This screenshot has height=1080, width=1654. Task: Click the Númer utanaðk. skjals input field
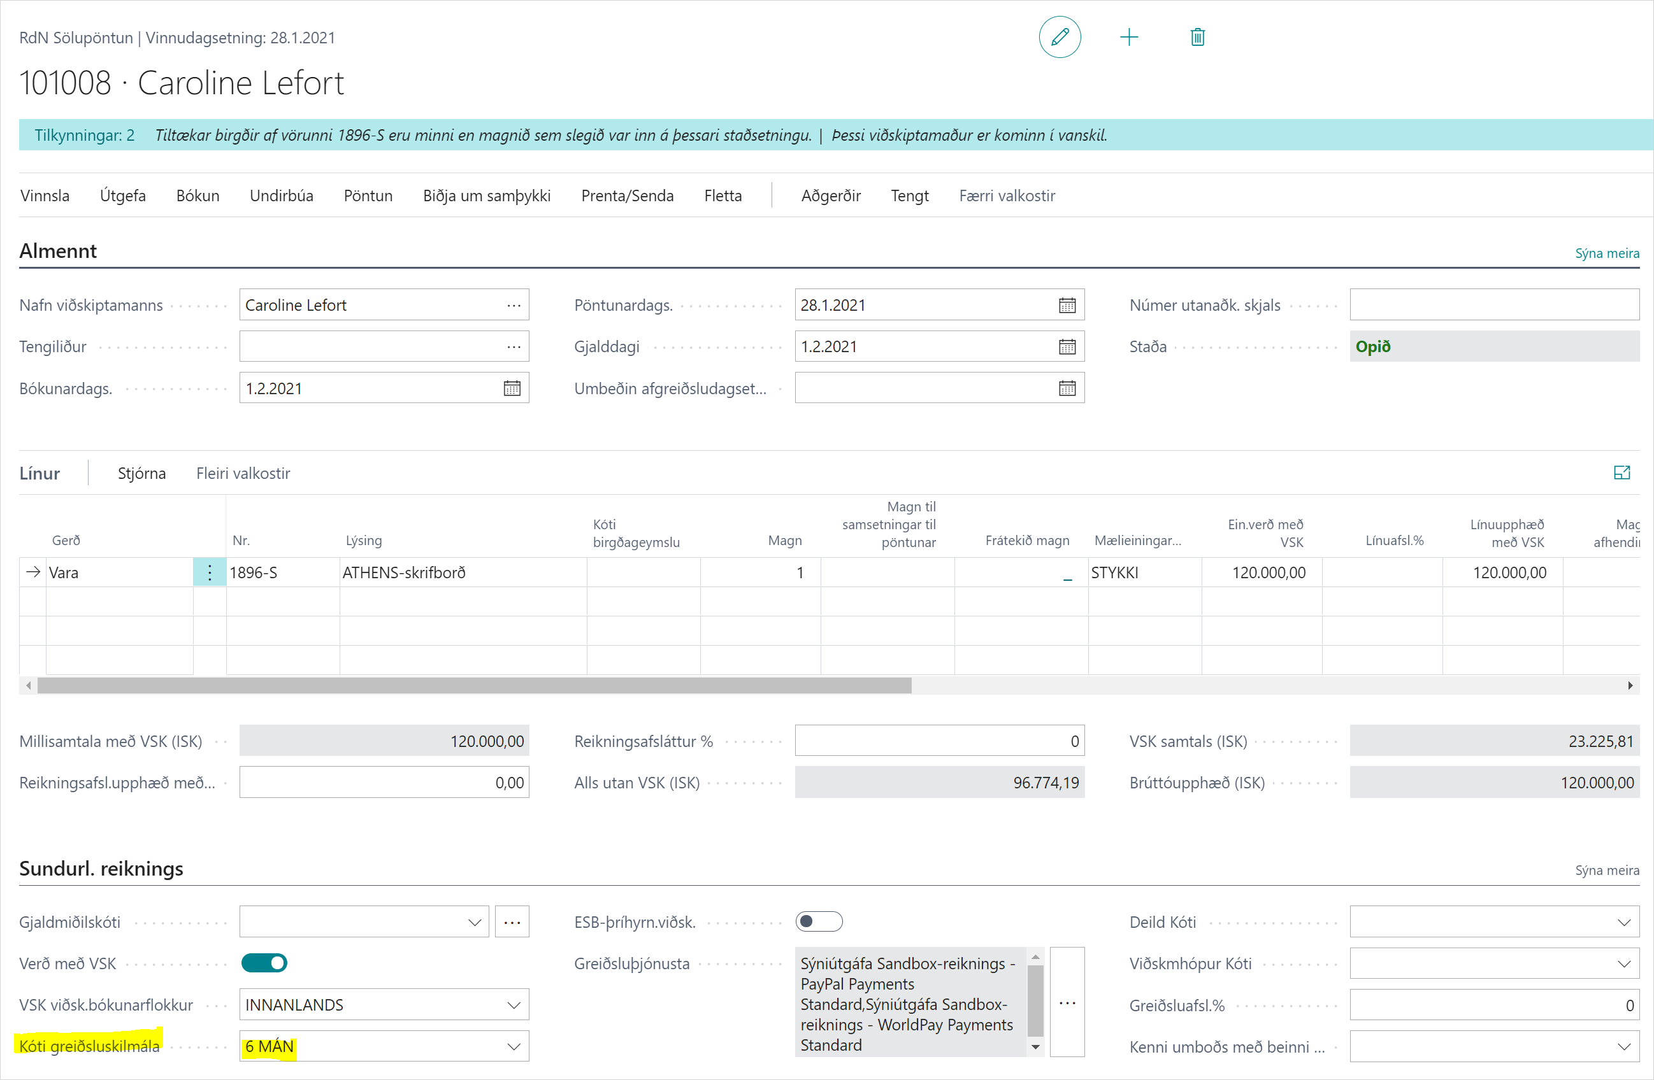click(x=1494, y=305)
